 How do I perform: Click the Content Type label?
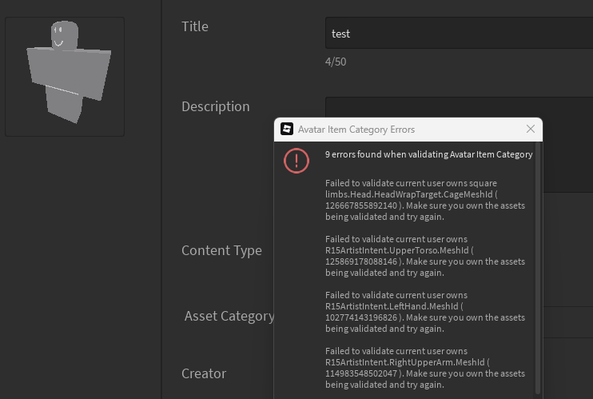point(221,250)
